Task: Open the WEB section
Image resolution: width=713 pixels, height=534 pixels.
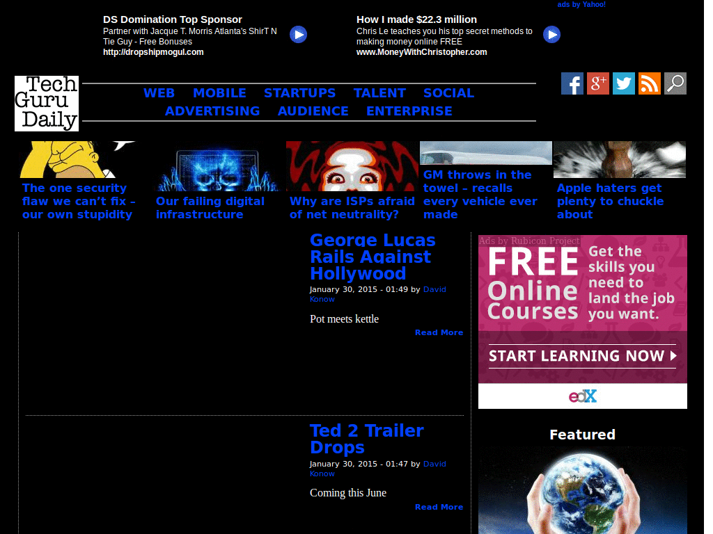Action: tap(159, 93)
